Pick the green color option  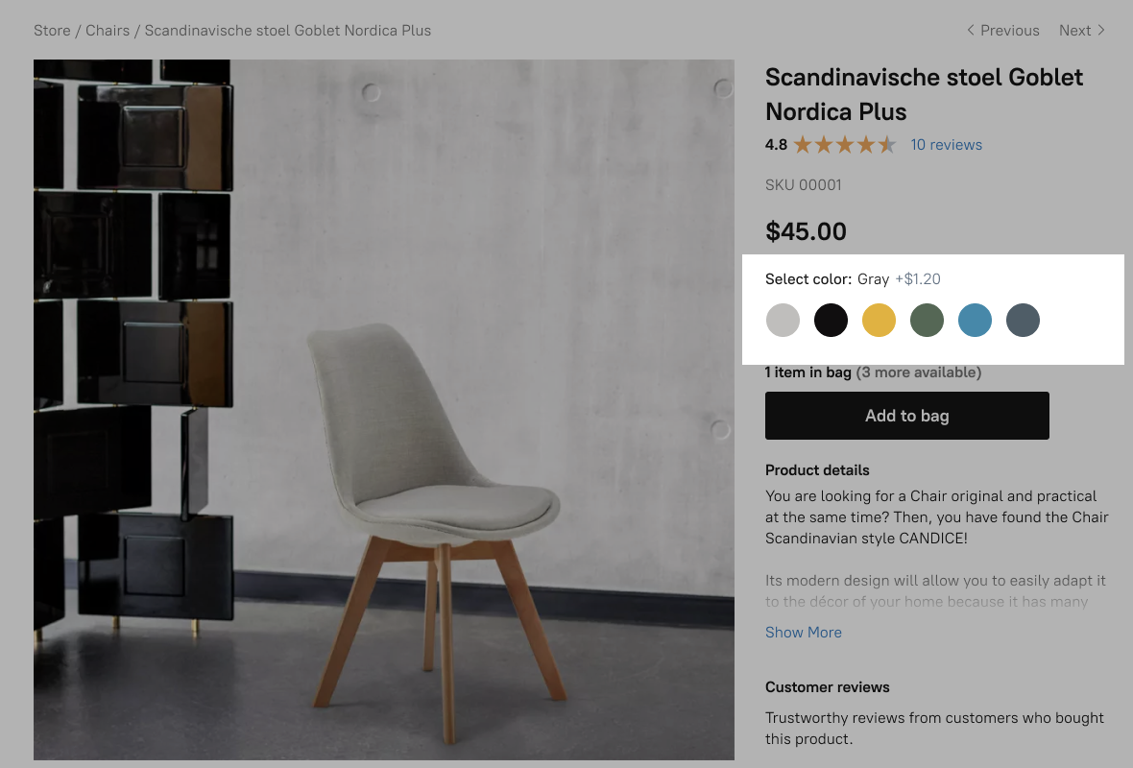tap(927, 320)
